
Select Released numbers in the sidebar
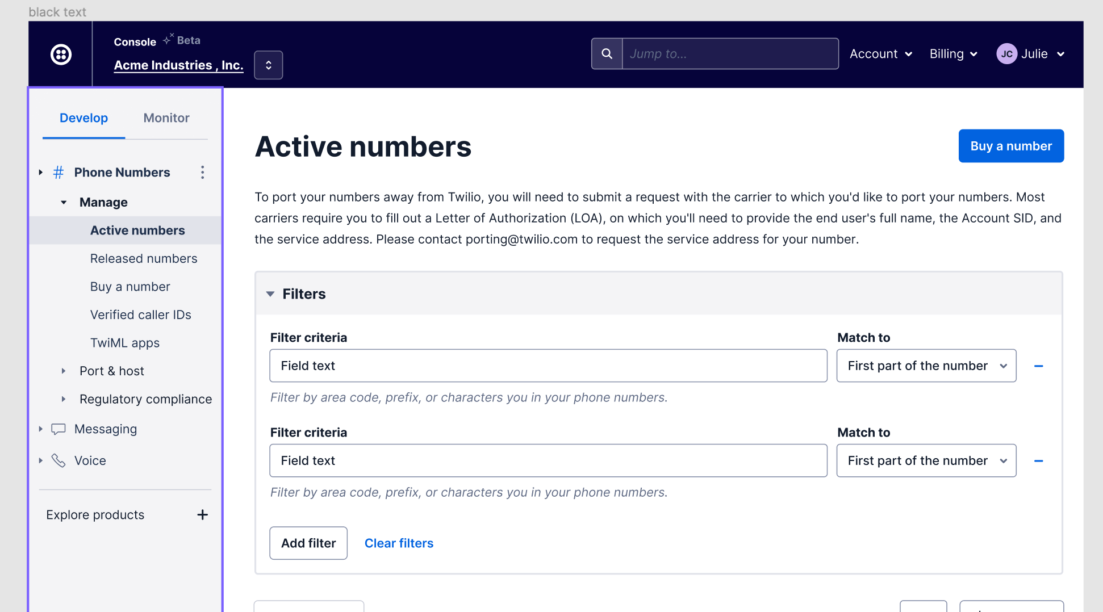click(x=144, y=259)
